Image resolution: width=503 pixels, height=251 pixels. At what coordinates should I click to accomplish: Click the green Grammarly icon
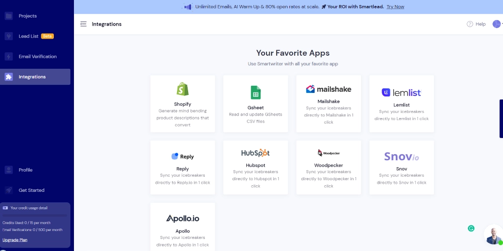(471, 228)
